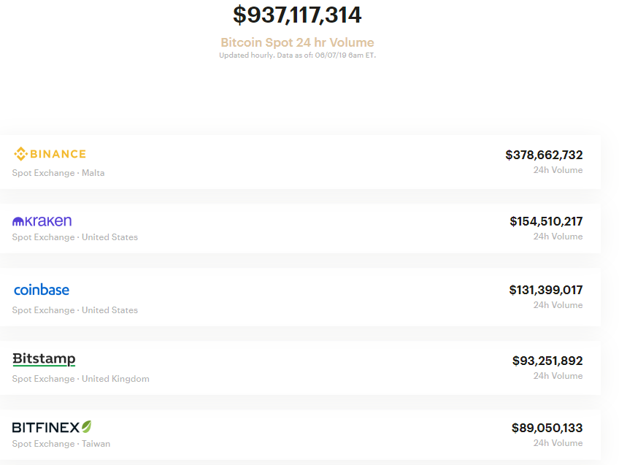Select Binance volume $378,662,732

(544, 155)
